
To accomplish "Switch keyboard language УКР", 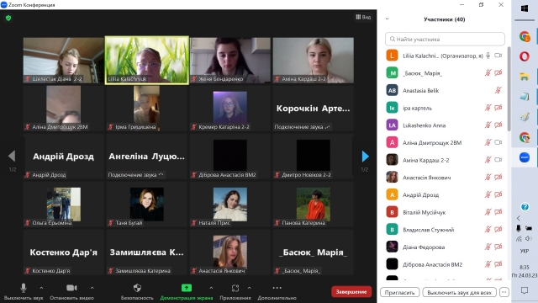I will pyautogui.click(x=525, y=251).
